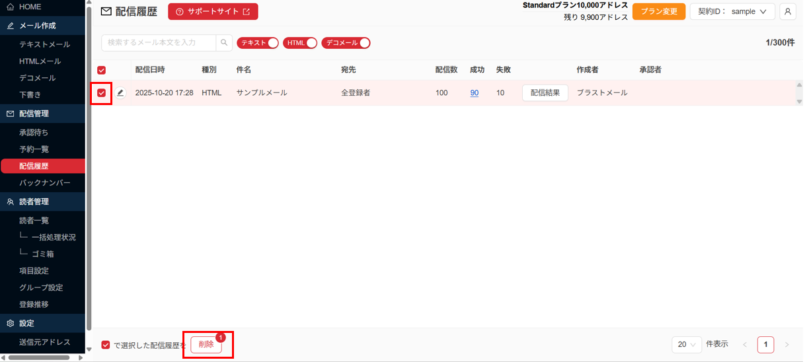
Task: Toggle the HTML filter switch
Action: pos(300,43)
